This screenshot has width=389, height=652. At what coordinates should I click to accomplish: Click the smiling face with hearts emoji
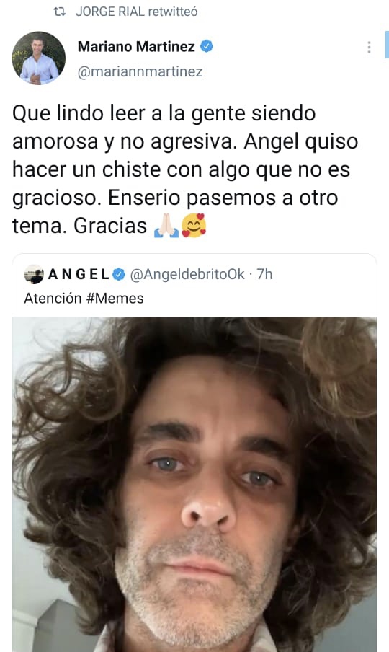coord(194,225)
